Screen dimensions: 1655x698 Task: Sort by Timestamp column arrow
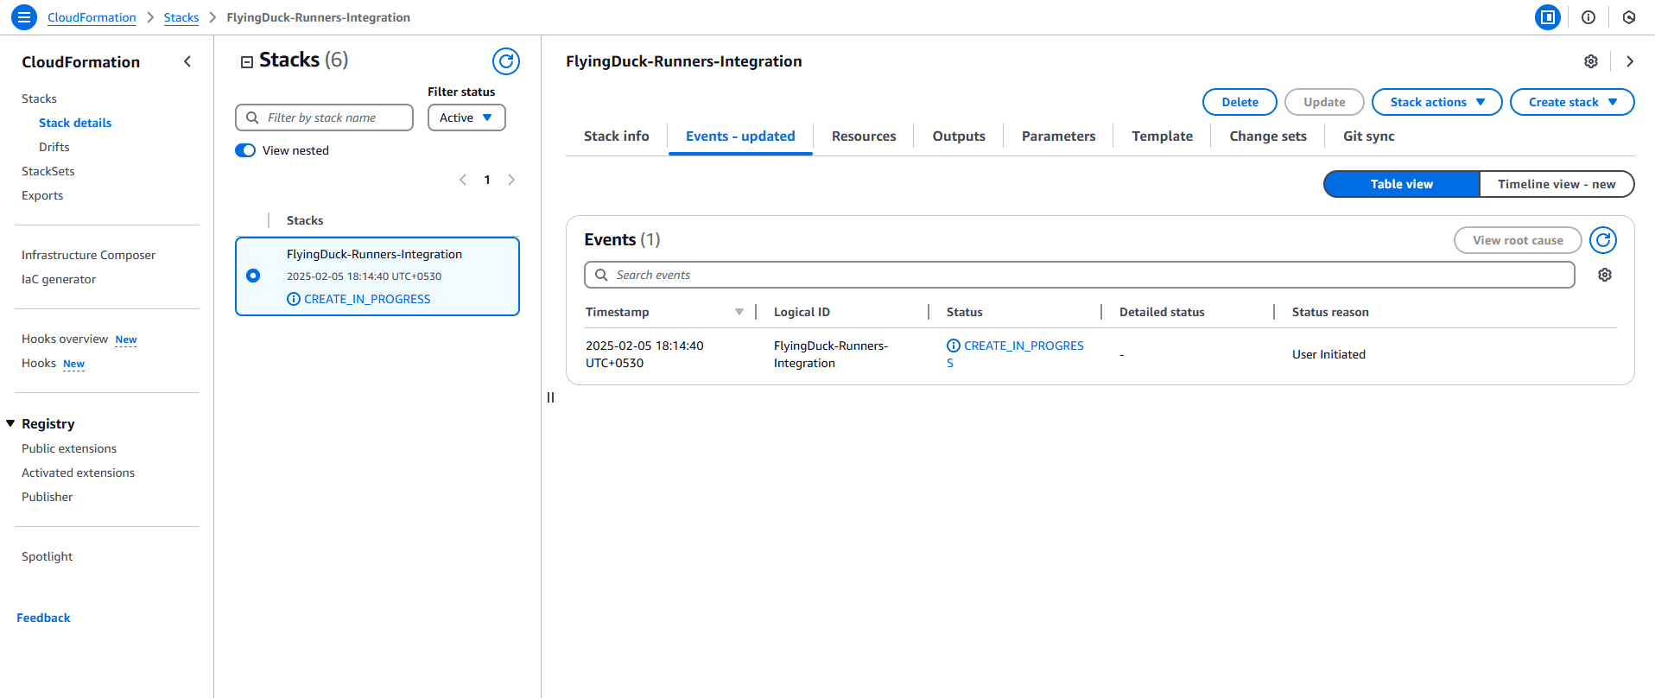click(739, 312)
